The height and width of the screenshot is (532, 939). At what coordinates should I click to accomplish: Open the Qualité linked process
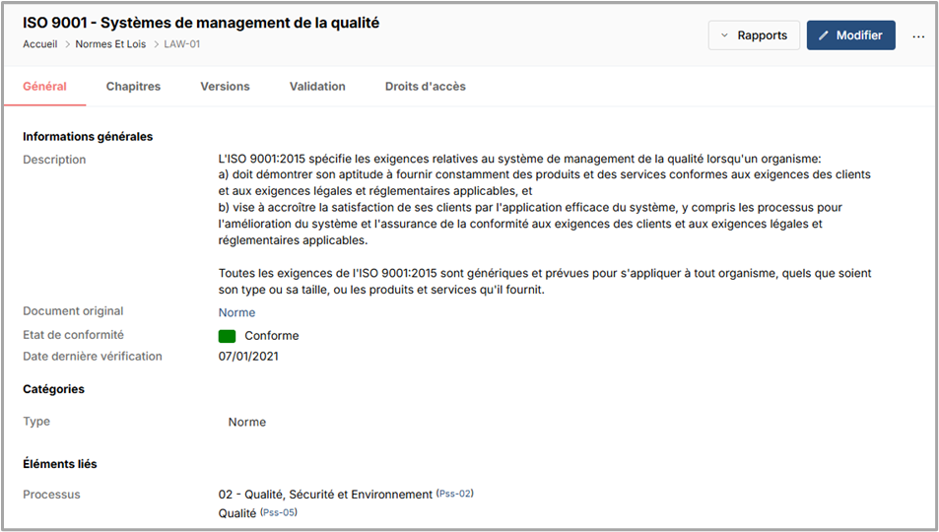pos(237,513)
